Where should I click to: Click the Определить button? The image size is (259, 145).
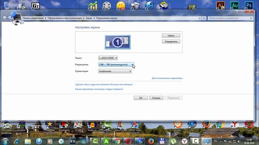pyautogui.click(x=171, y=41)
